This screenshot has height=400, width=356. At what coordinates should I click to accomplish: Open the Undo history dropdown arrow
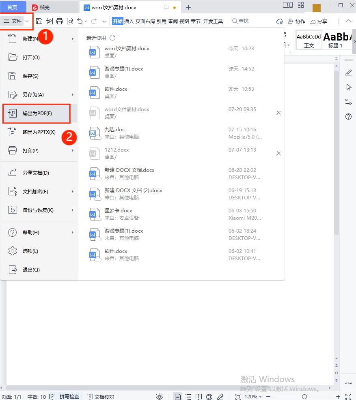[x=86, y=21]
